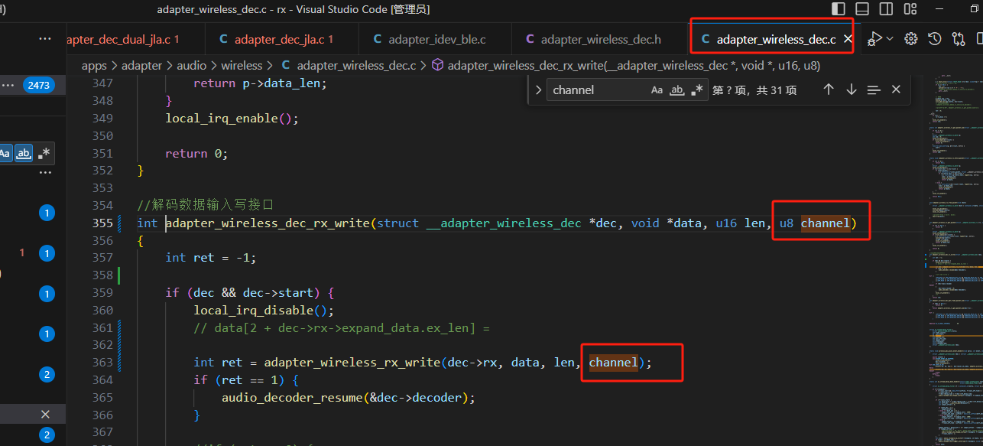Expand the replace field chevron in find widget
983x446 pixels.
tap(538, 90)
